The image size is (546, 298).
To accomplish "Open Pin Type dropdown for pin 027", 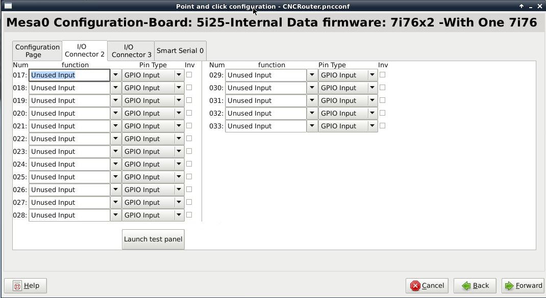I will pyautogui.click(x=179, y=202).
